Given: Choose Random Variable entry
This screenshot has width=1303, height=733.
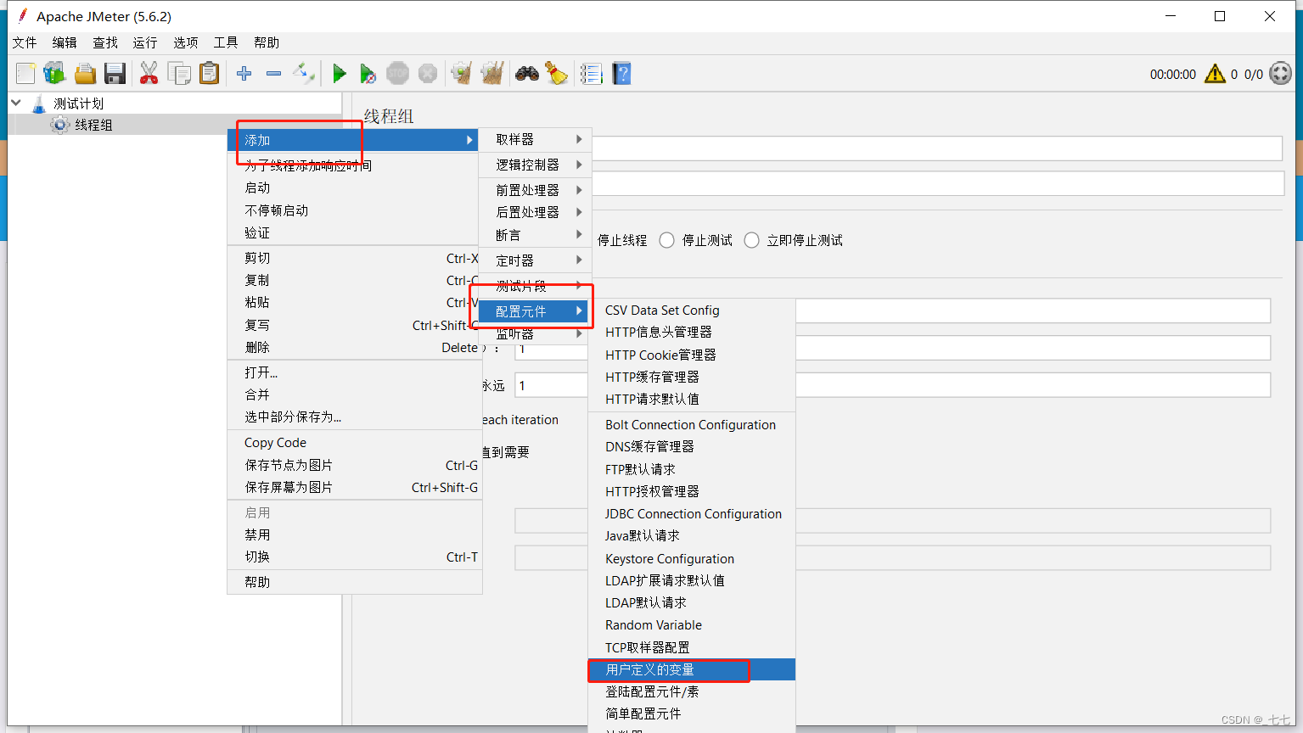Looking at the screenshot, I should tap(692, 625).
